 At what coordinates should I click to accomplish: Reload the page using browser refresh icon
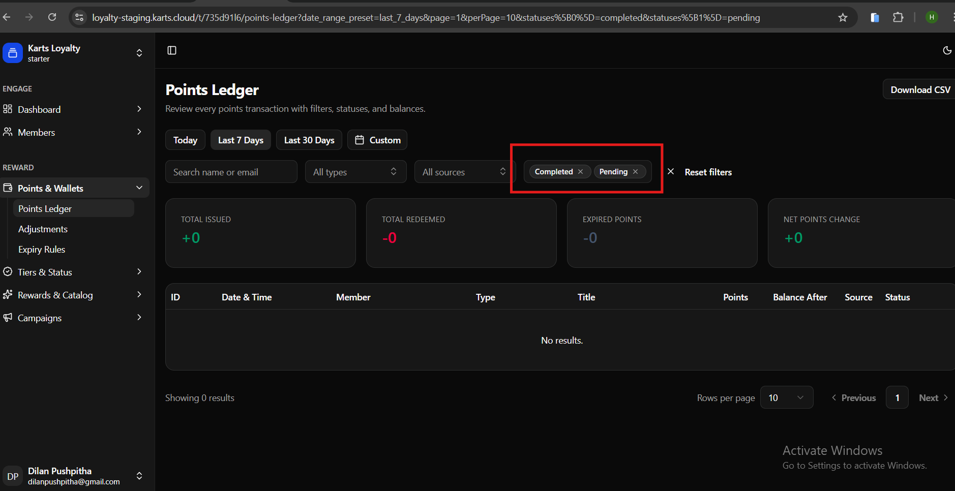click(x=52, y=17)
